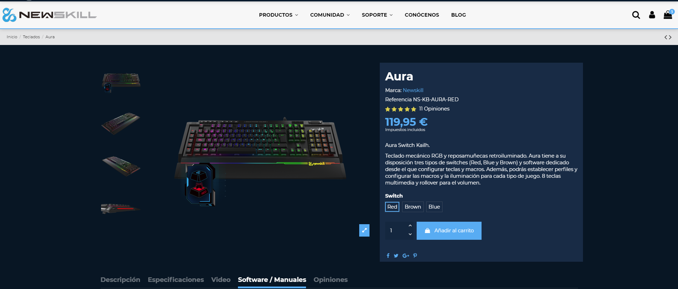Click the user account icon
Screen dimensions: 678x289
point(652,15)
